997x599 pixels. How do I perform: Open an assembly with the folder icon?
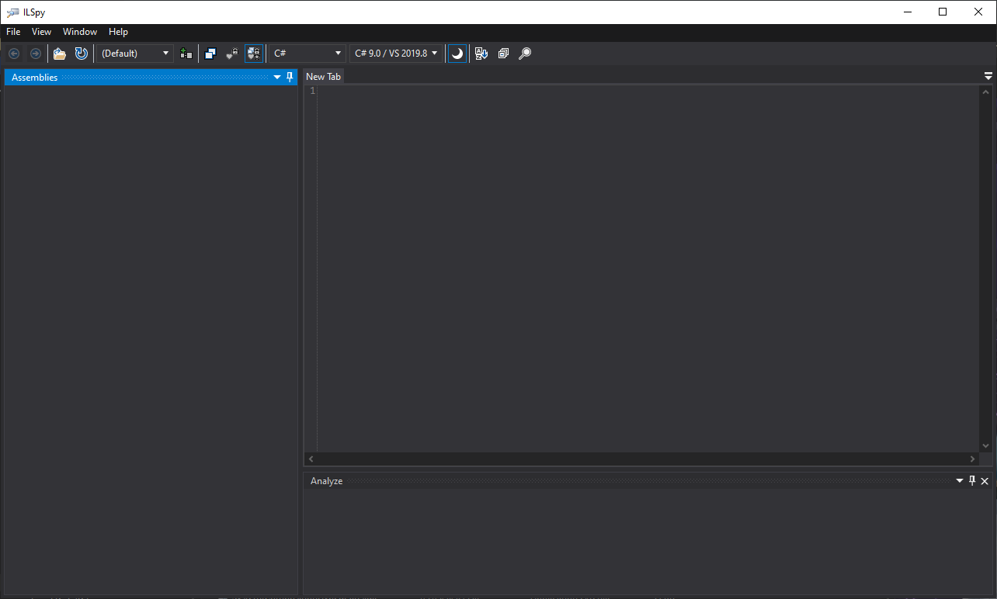click(60, 54)
